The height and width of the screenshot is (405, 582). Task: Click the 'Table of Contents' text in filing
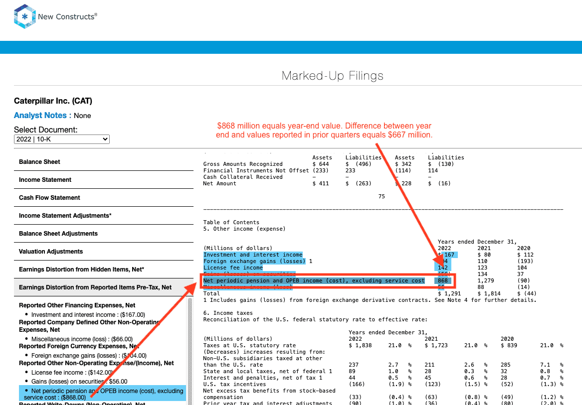pos(231,223)
